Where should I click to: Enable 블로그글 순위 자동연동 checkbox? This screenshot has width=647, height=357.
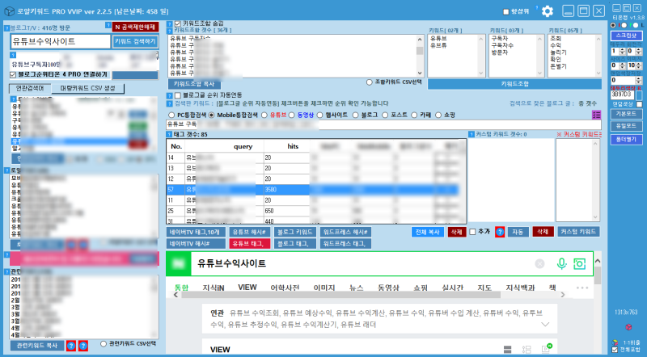pyautogui.click(x=177, y=95)
